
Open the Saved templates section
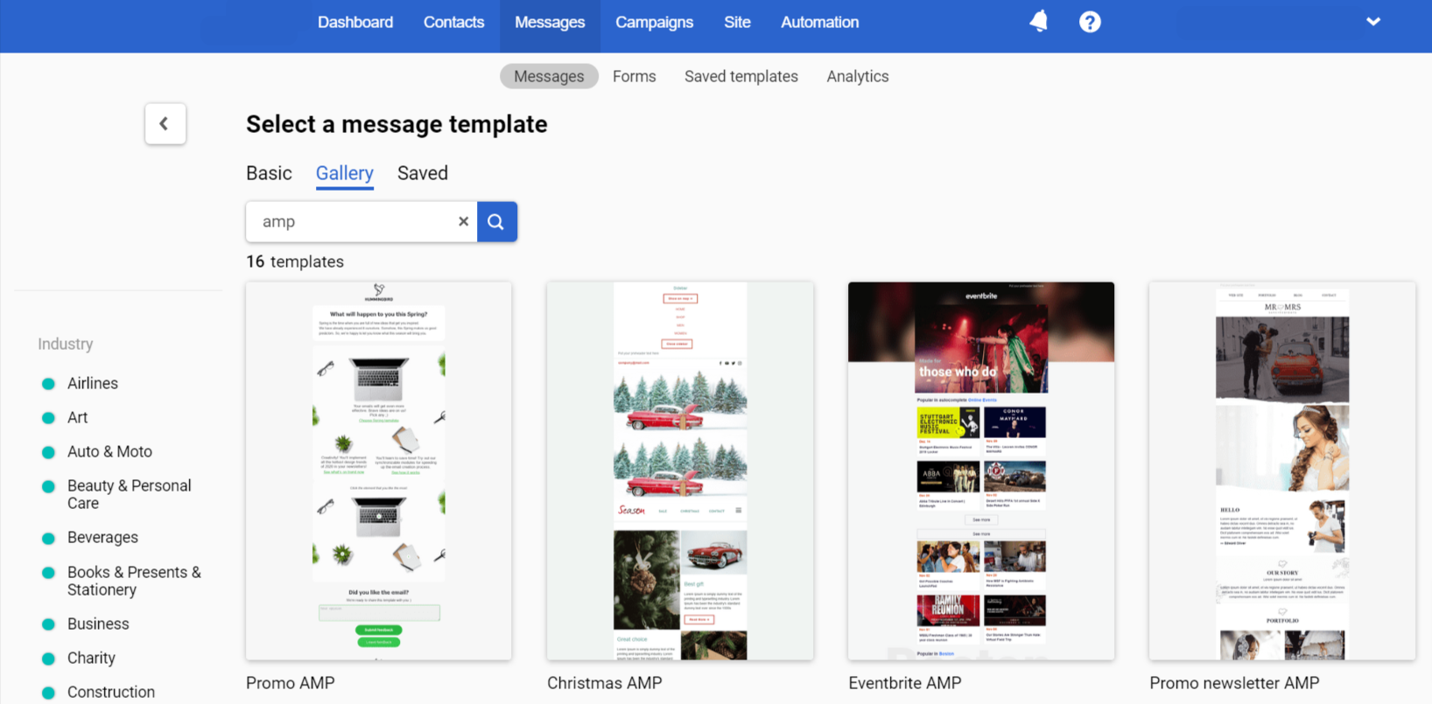click(741, 76)
